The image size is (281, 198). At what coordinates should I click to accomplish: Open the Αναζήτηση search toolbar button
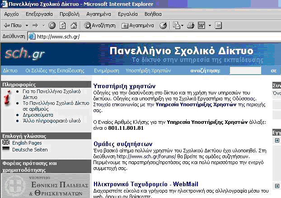(100, 25)
